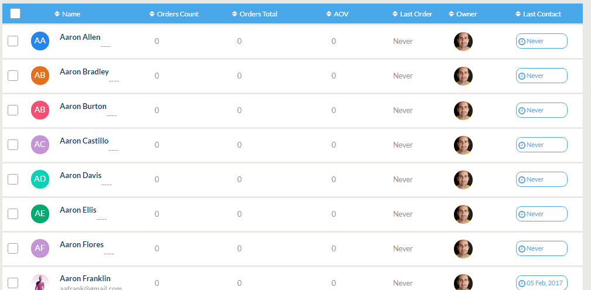Screen dimensions: 591x290
Task: Click the Never last-contact button for Aaron Castillo
Action: pos(541,145)
